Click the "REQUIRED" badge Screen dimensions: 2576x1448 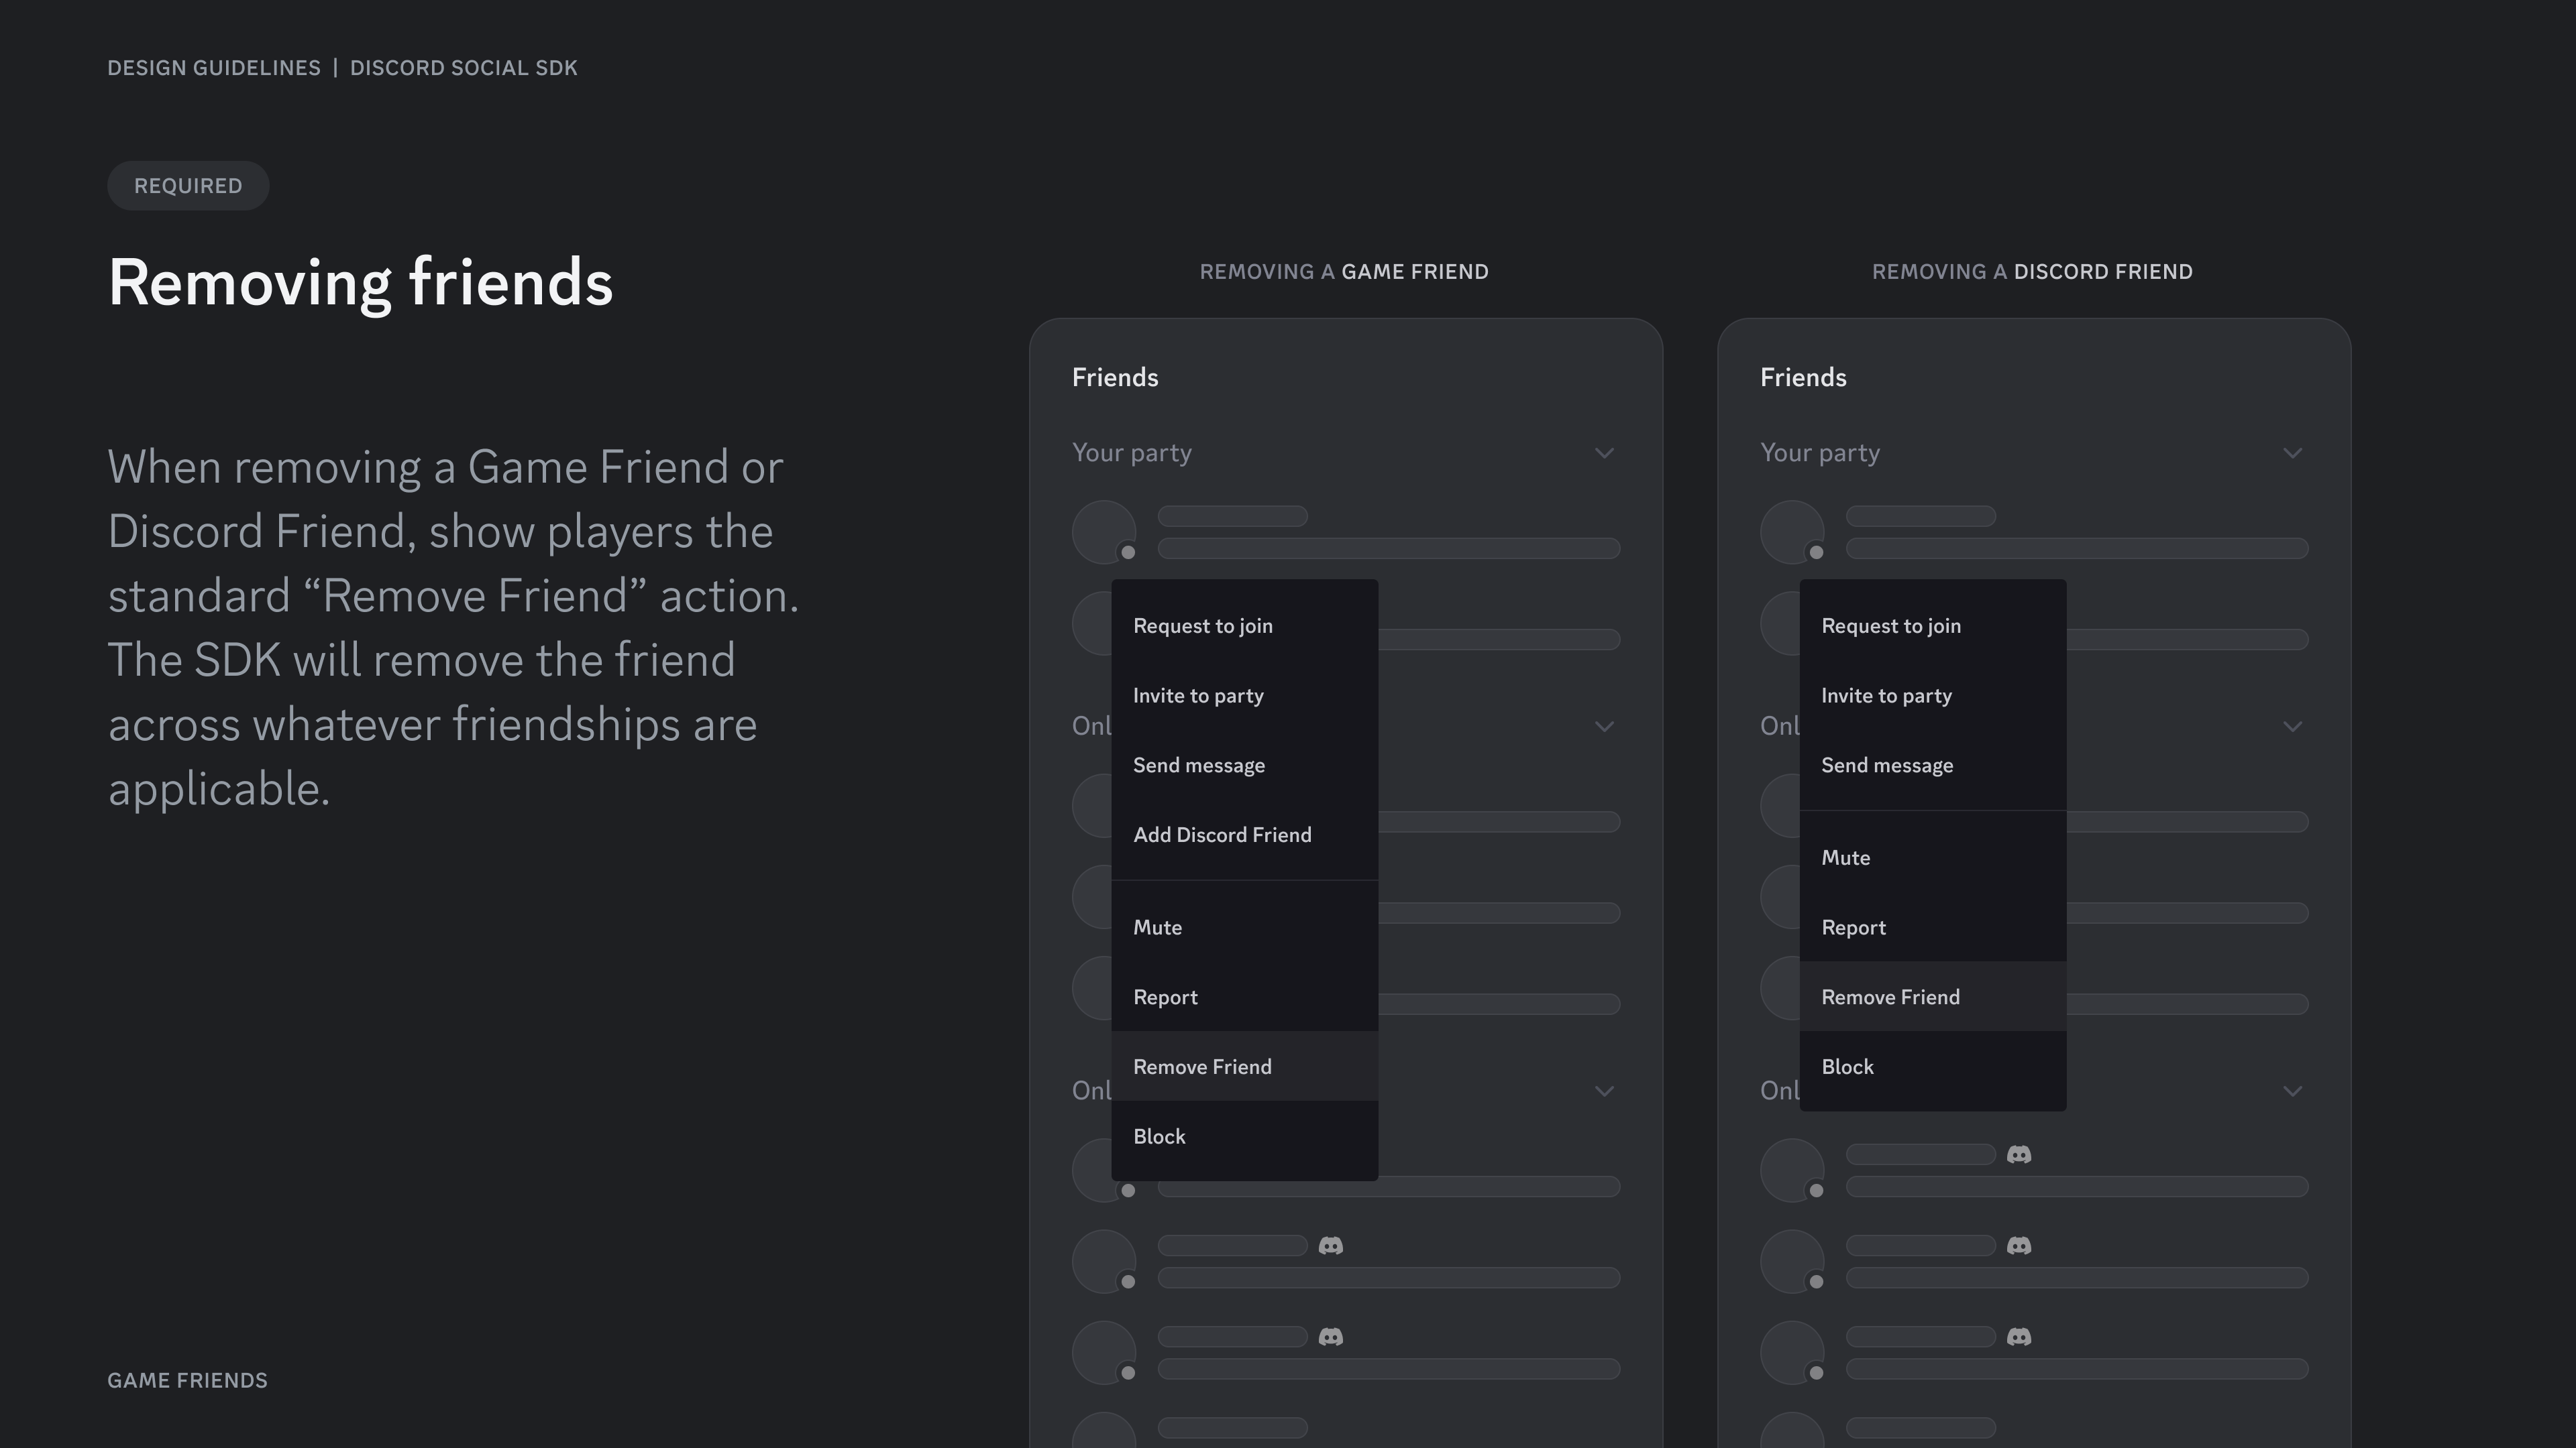(187, 185)
